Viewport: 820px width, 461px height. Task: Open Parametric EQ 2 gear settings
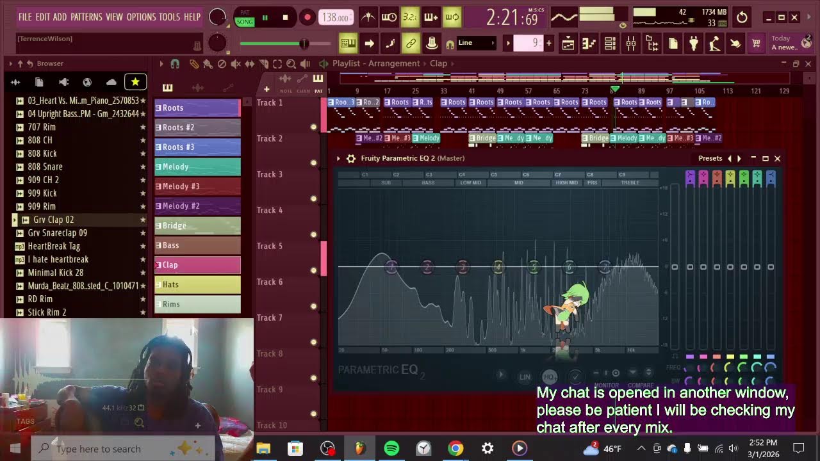click(x=350, y=158)
